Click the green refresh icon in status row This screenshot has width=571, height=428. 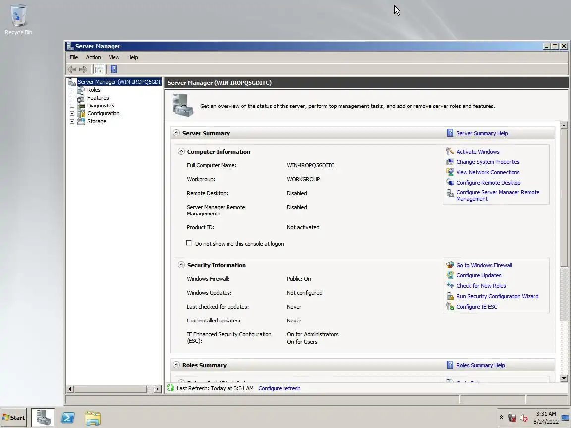click(171, 388)
